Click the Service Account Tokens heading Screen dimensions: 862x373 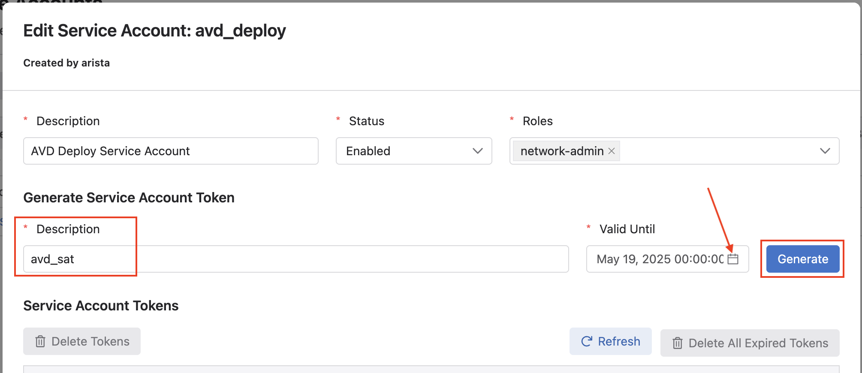(x=101, y=306)
